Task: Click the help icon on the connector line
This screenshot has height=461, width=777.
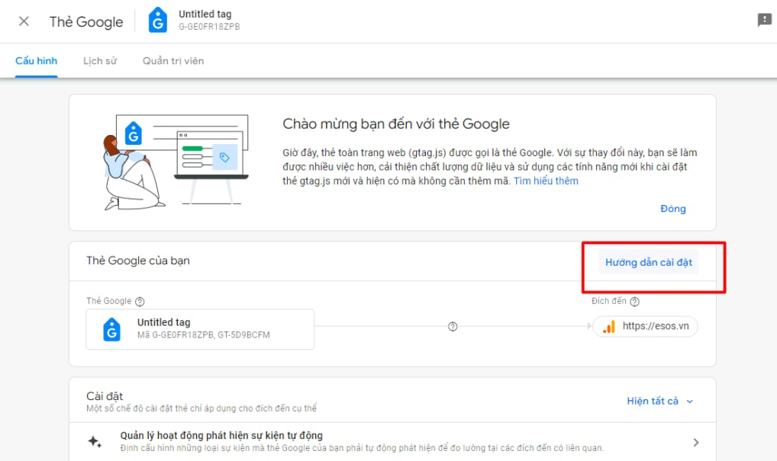Action: (x=453, y=326)
